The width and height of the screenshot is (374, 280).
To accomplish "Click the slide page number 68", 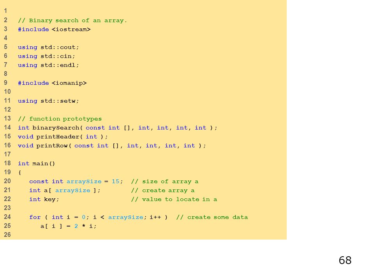I will tap(345, 260).
